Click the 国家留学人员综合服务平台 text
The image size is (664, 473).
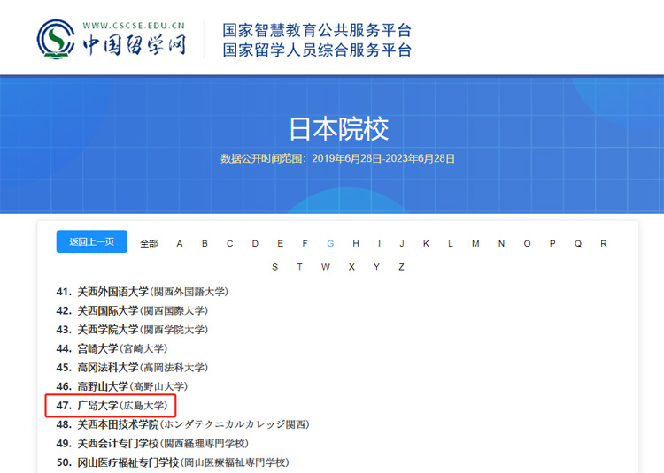click(x=317, y=50)
